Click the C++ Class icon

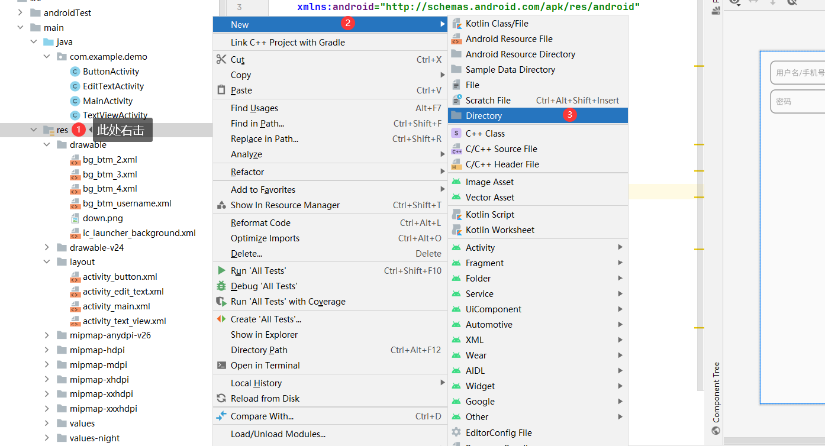tap(456, 134)
